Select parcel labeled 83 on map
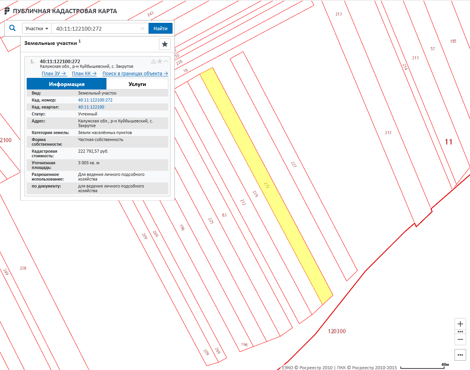 point(224,215)
